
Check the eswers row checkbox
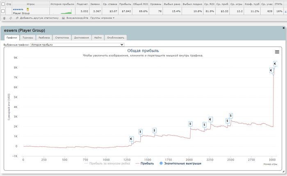[x=3, y=11]
